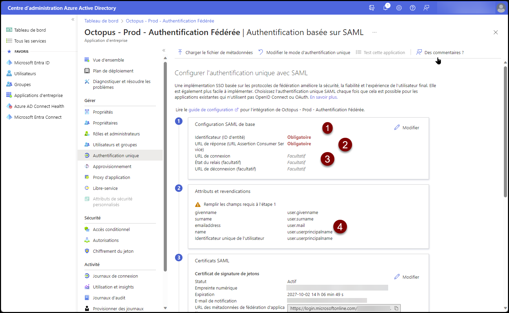Go to Microsoft Entra ID

coord(28,63)
